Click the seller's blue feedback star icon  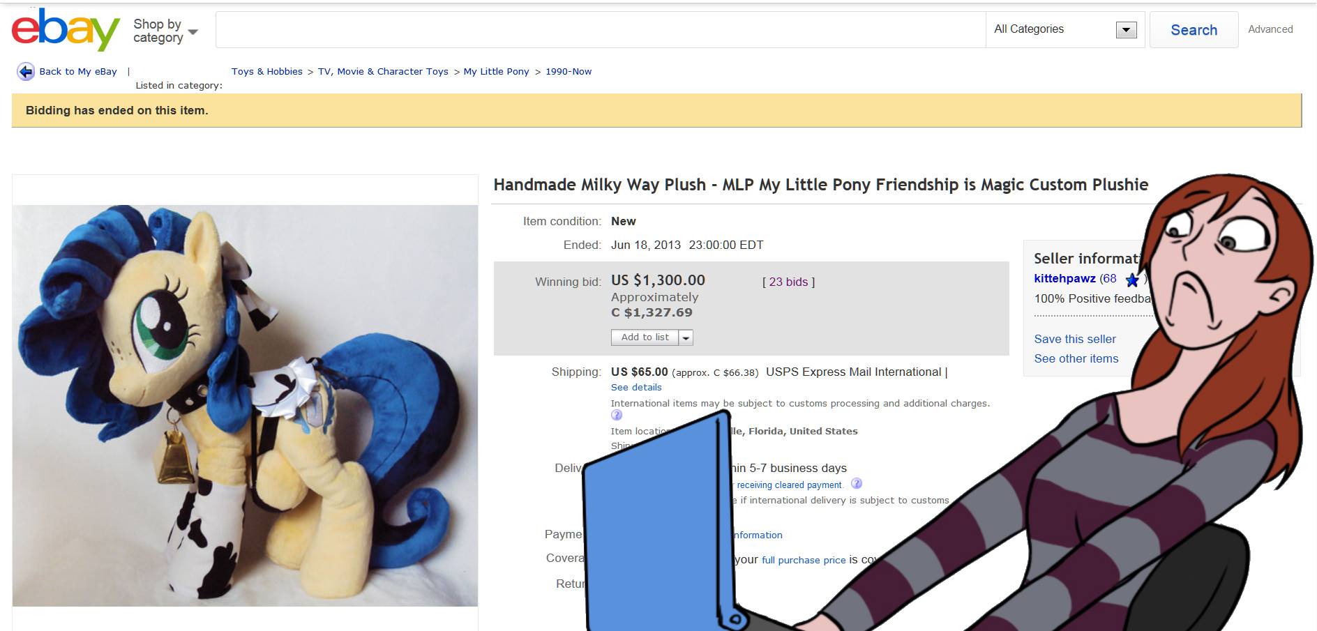[1132, 280]
